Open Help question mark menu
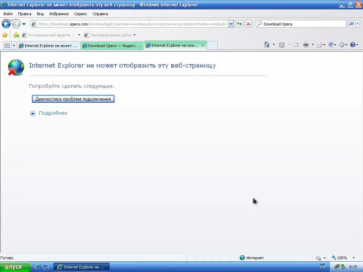This screenshot has height=272, width=363. pos(354,45)
